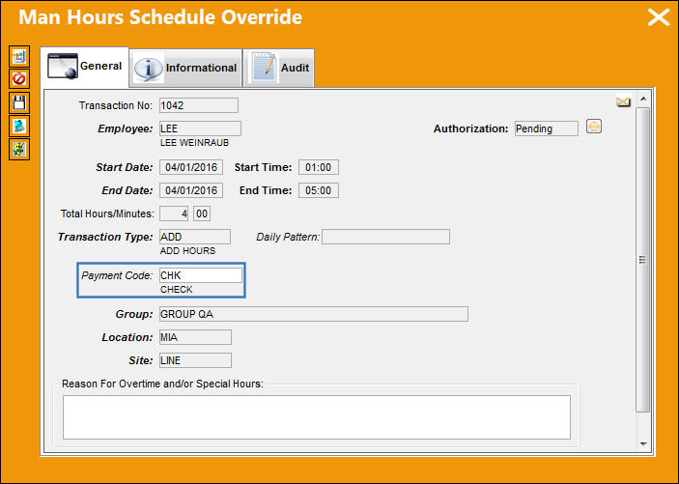Image resolution: width=679 pixels, height=484 pixels.
Task: Click the envelope icon at top right
Action: (x=623, y=102)
